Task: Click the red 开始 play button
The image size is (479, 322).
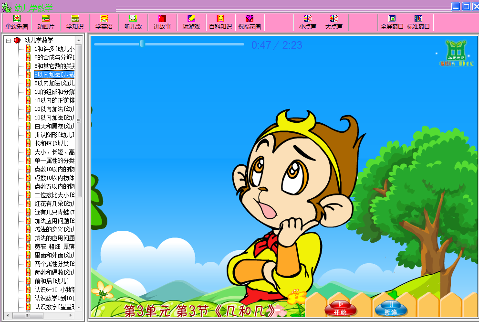Action: point(341,308)
